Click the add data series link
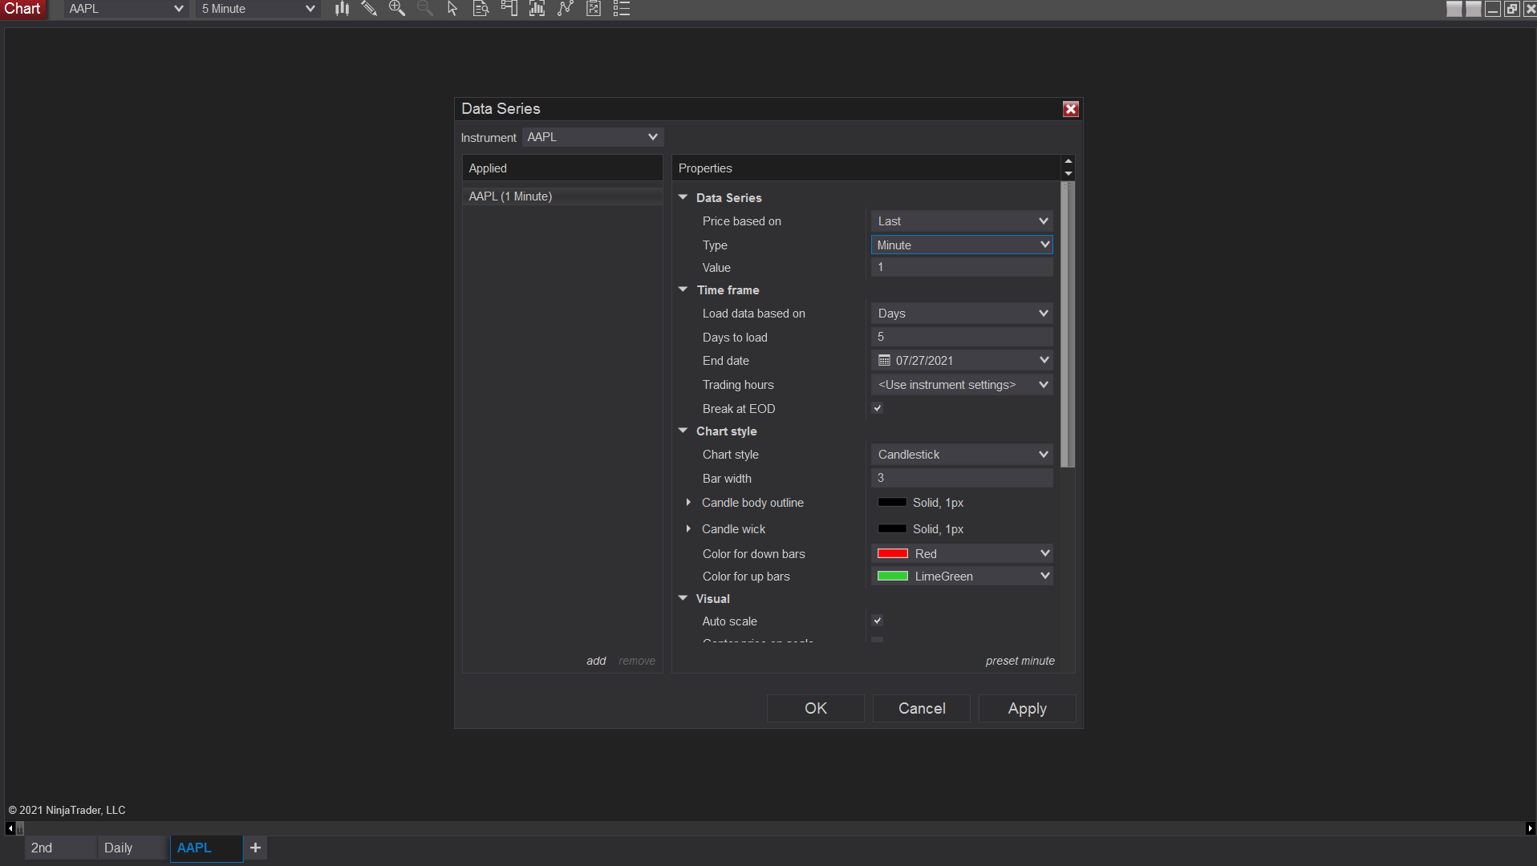 click(x=596, y=661)
